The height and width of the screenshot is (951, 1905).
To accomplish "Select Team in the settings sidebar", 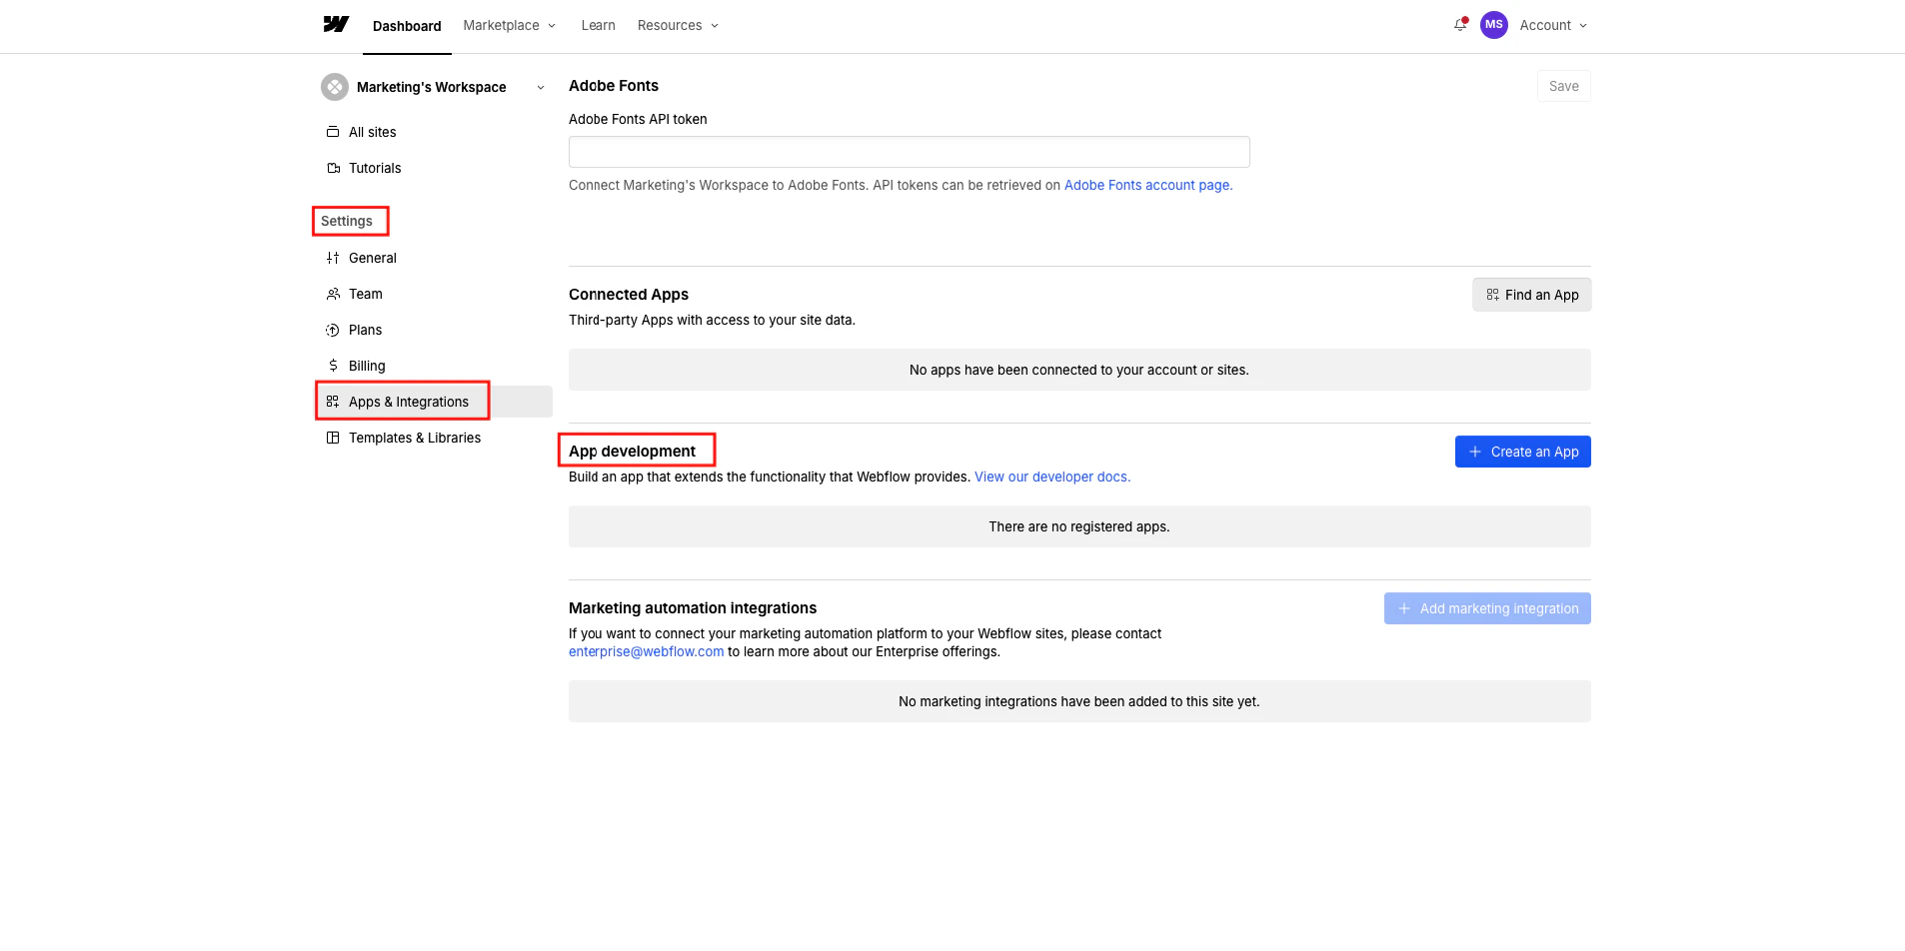I will (x=366, y=294).
